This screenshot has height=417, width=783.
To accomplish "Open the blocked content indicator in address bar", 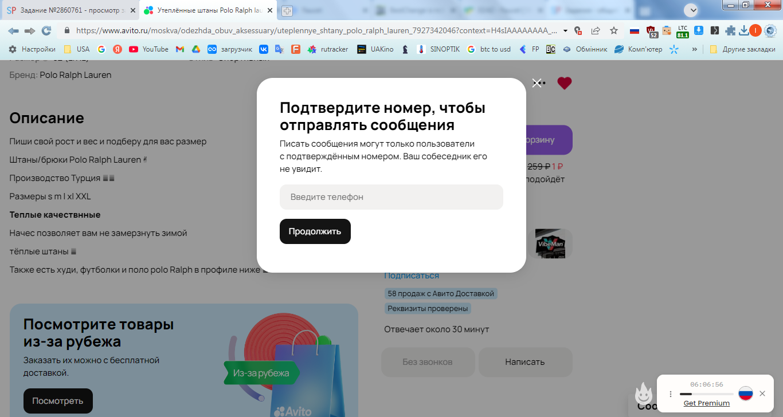I will pyautogui.click(x=578, y=30).
